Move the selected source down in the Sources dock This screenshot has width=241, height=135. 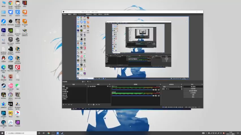(x=99, y=104)
